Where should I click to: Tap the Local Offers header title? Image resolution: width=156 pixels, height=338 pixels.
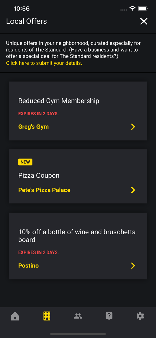coord(26,21)
